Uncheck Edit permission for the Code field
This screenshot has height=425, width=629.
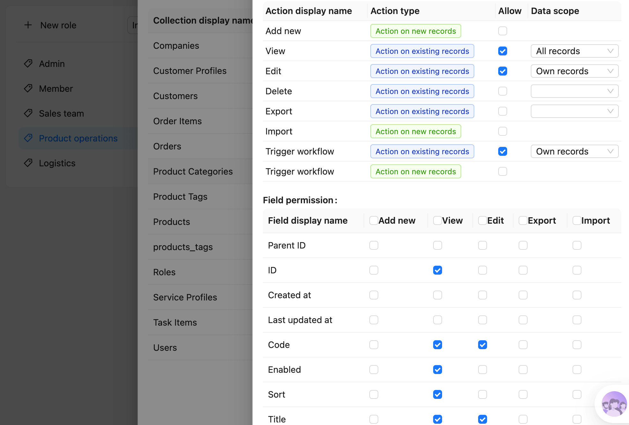(482, 344)
